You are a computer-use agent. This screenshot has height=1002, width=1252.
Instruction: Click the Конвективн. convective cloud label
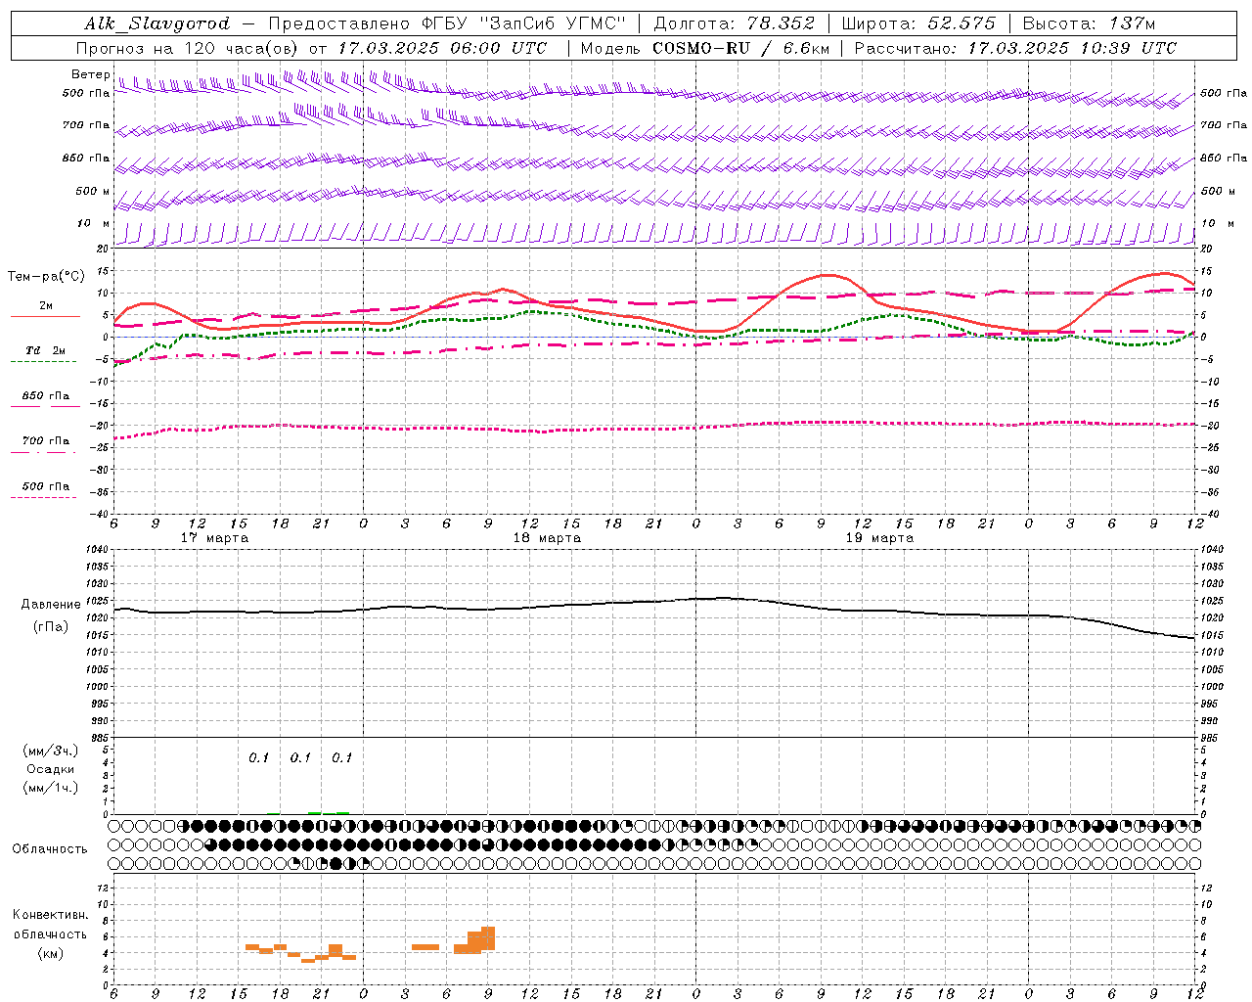click(x=50, y=915)
